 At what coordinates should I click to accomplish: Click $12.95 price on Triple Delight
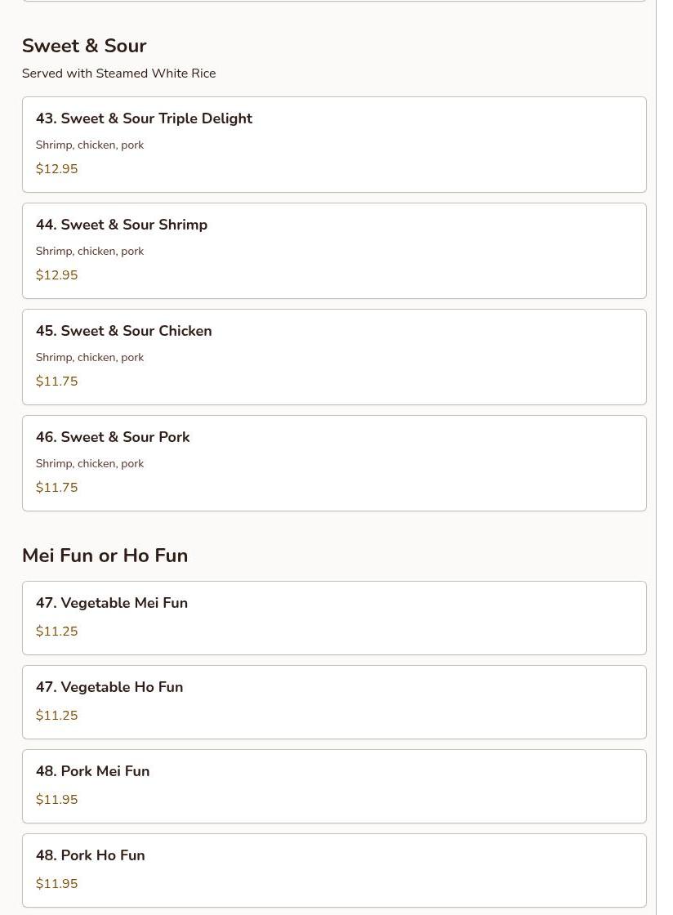[56, 168]
